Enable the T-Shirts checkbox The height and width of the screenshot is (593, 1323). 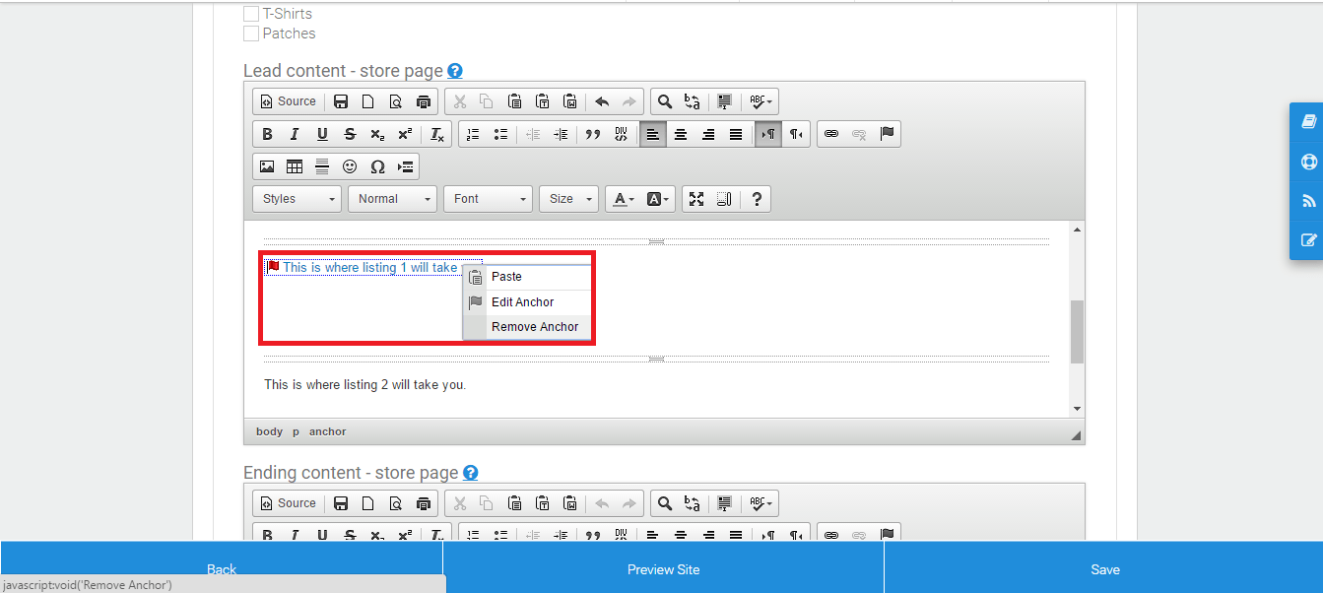tap(251, 13)
